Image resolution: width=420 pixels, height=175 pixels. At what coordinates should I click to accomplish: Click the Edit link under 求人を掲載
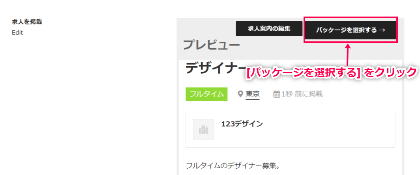point(17,33)
